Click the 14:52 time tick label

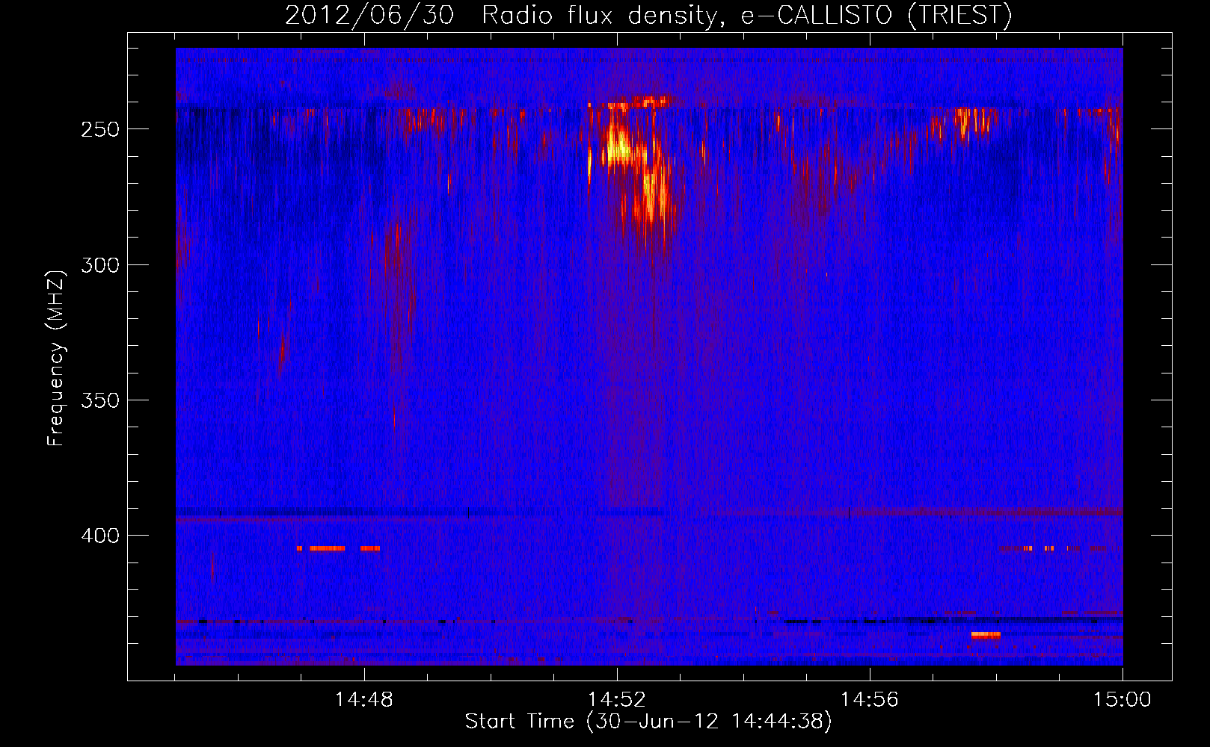(x=617, y=699)
